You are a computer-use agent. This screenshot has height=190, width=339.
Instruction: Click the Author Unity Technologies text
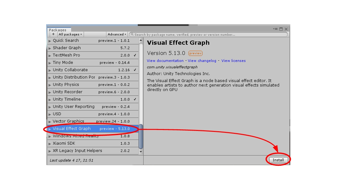(178, 74)
